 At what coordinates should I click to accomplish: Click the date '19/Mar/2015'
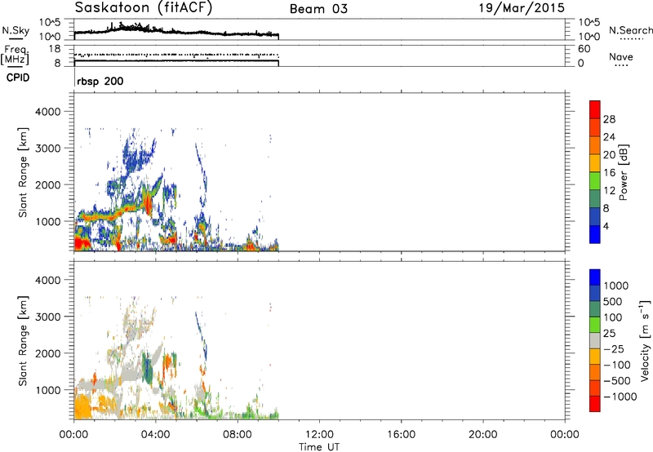[522, 8]
